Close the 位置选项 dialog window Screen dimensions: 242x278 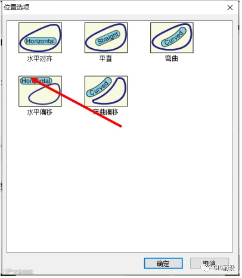coord(230,8)
